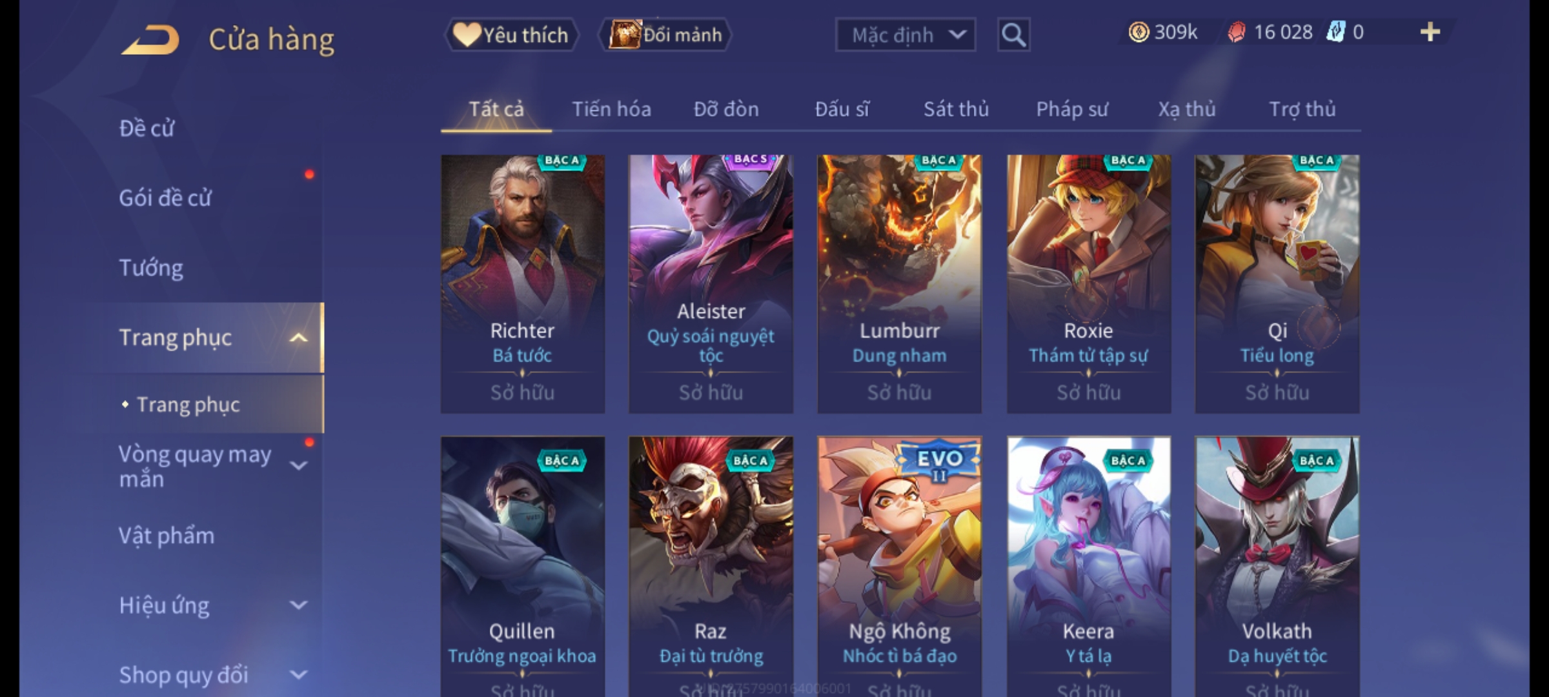The width and height of the screenshot is (1549, 697).
Task: Select the Tiến hóa tab
Action: pos(611,109)
